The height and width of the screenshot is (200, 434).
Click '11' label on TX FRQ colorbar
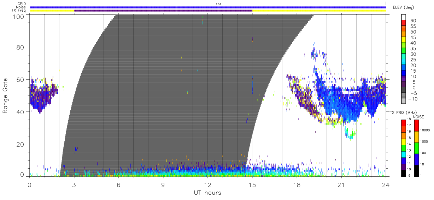pyautogui.click(x=409, y=163)
